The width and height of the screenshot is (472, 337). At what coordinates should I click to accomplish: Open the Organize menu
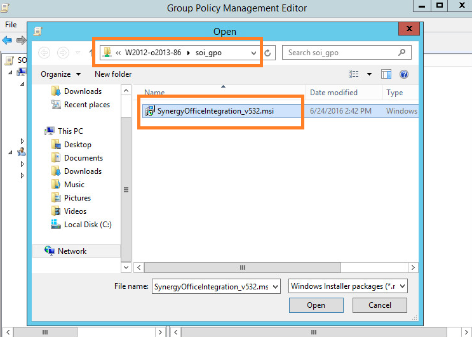(x=60, y=74)
